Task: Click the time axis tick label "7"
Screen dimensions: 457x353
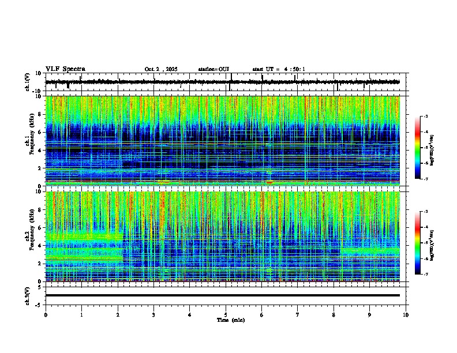Action: 298,315
